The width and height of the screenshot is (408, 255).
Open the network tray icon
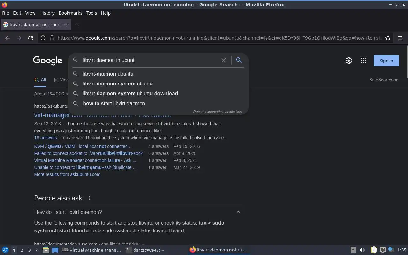383,250
